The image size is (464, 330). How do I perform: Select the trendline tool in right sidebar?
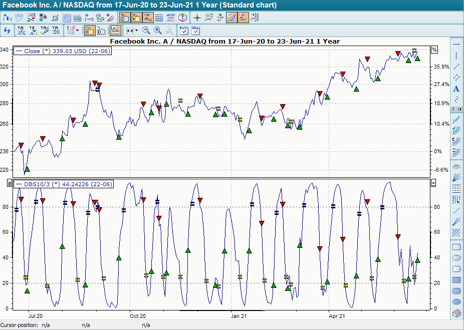point(455,66)
